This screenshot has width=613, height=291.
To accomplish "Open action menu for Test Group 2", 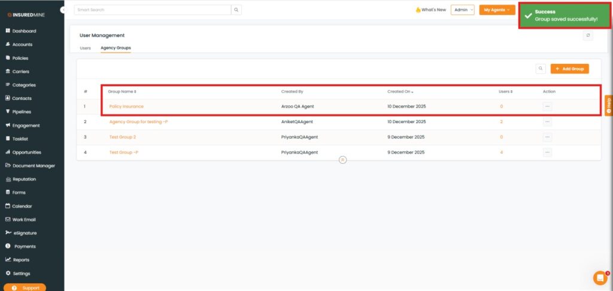I will (x=547, y=137).
